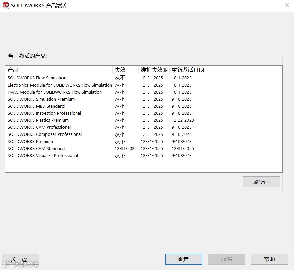Click maintenance date 12-31-2025 of Composer Professional
294x270 pixels.
(152, 134)
